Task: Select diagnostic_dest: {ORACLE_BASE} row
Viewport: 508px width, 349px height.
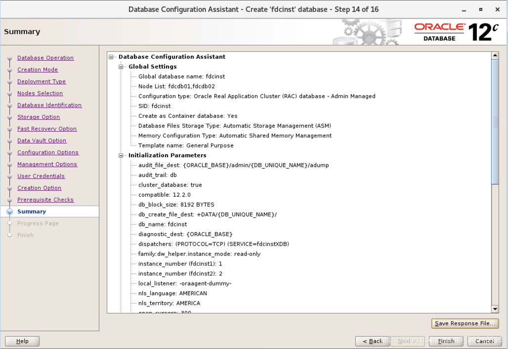Action: pyautogui.click(x=185, y=234)
